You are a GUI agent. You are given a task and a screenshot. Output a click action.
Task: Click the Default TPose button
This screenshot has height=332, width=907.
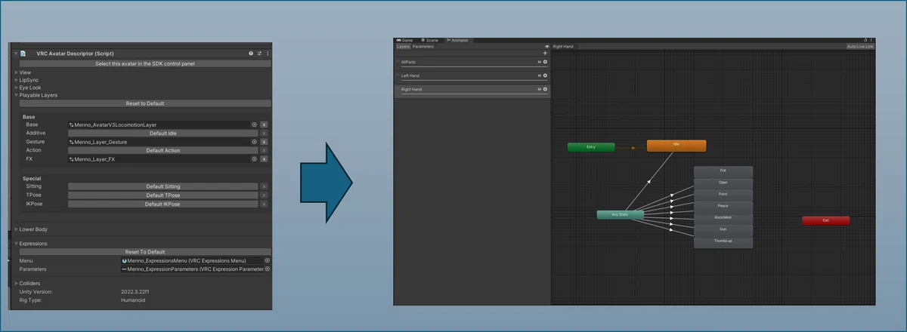[163, 195]
